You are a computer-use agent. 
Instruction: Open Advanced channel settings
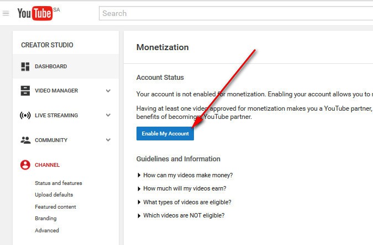coord(47,230)
